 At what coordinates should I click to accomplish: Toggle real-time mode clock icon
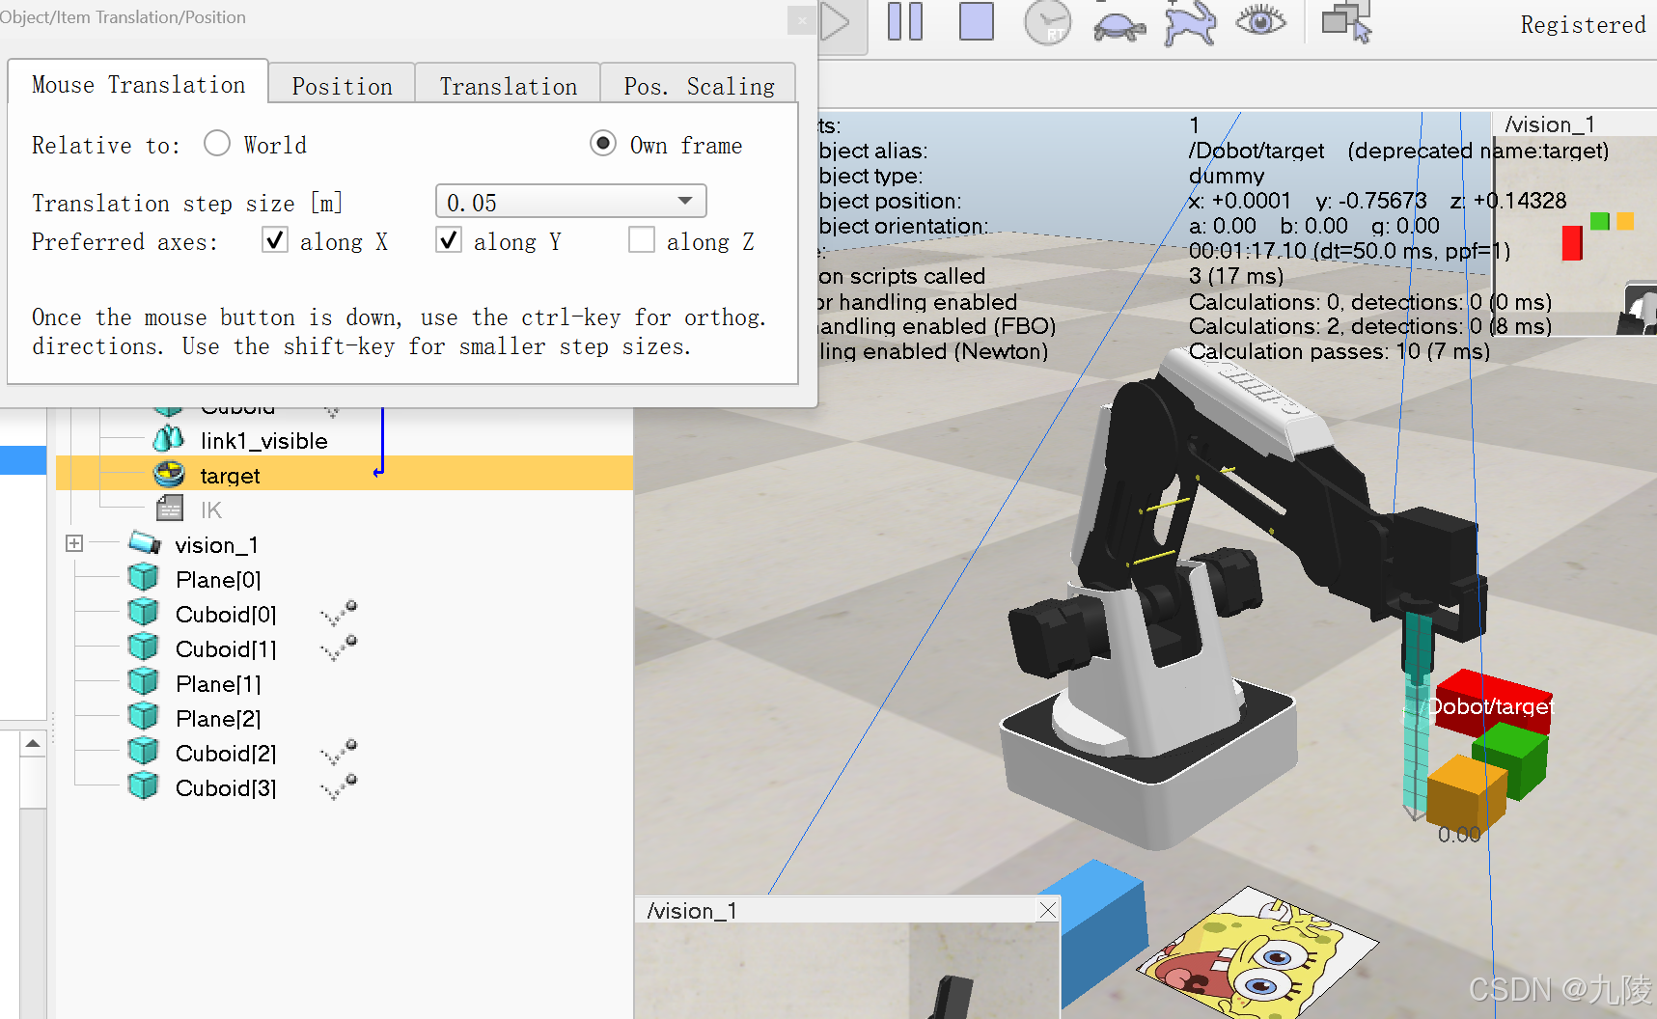pos(1047,22)
